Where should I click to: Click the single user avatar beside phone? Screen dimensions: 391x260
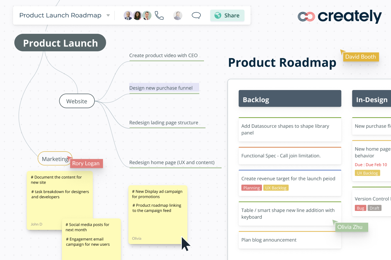[x=178, y=16]
